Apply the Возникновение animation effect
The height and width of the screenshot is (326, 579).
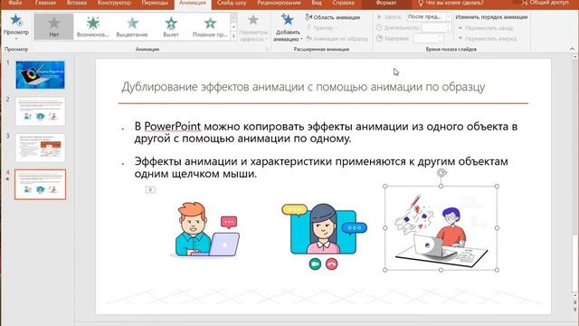93,26
